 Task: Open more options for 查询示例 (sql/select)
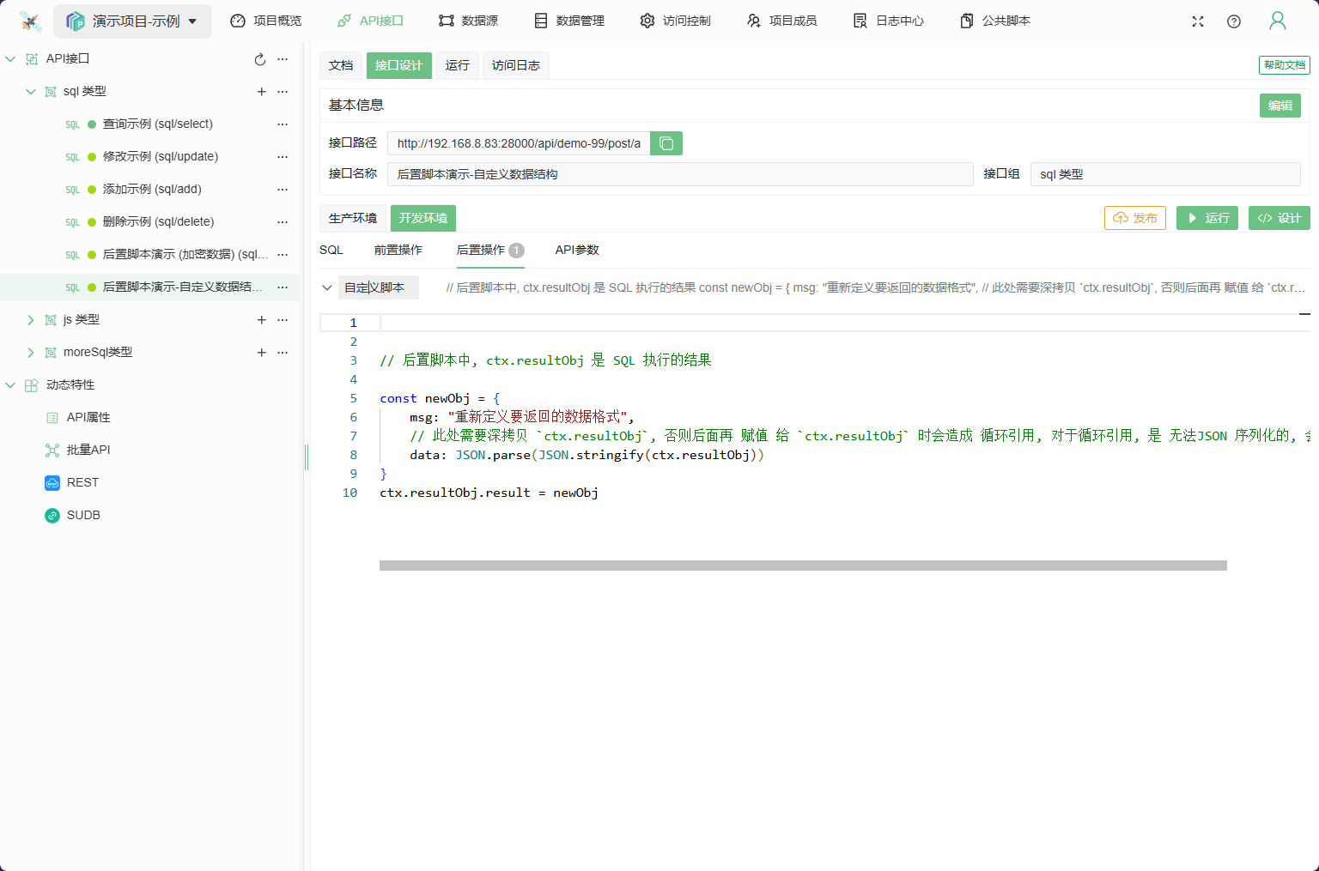(x=283, y=124)
